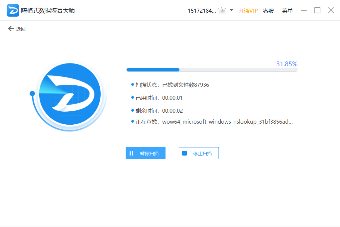340x227 pixels.
Task: Pause scan with 暂停扫描 button
Action: click(146, 153)
